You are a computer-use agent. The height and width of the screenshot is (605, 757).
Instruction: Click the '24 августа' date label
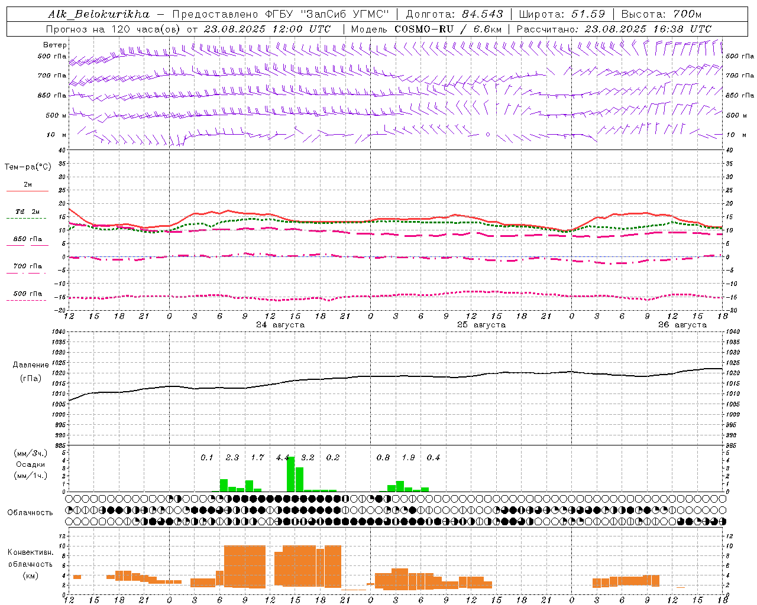280,325
